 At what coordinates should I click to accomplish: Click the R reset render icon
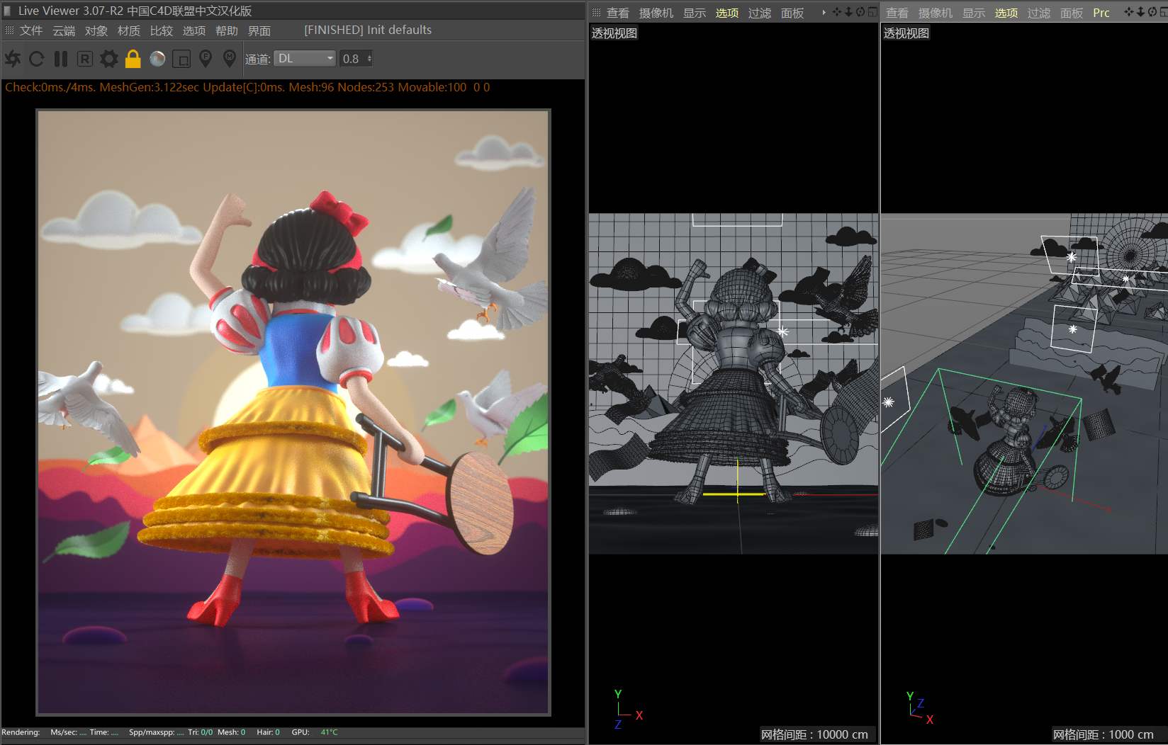click(85, 59)
